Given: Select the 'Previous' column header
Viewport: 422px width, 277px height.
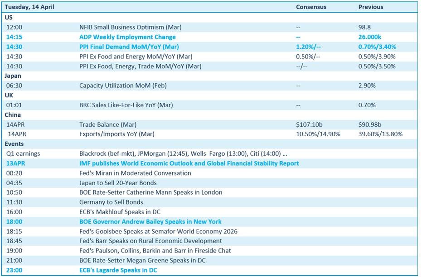Looking at the screenshot, I should point(370,7).
